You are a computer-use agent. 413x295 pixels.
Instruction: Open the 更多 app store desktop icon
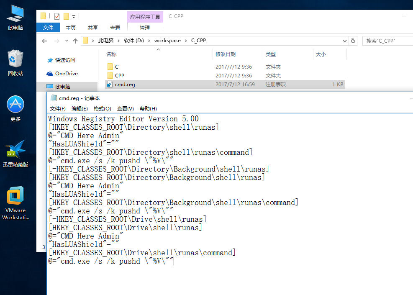15,108
